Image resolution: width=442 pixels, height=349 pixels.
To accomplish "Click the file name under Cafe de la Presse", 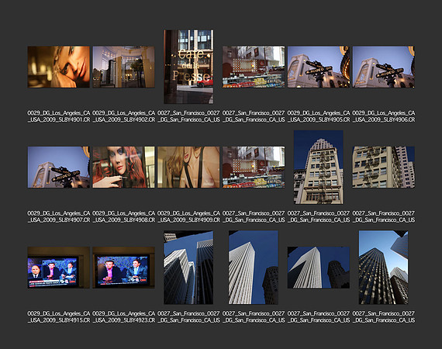I will [x=188, y=116].
